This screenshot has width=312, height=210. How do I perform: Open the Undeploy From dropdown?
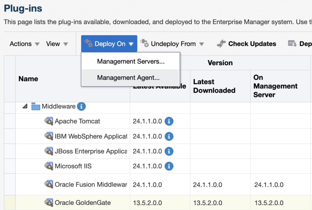coord(172,44)
